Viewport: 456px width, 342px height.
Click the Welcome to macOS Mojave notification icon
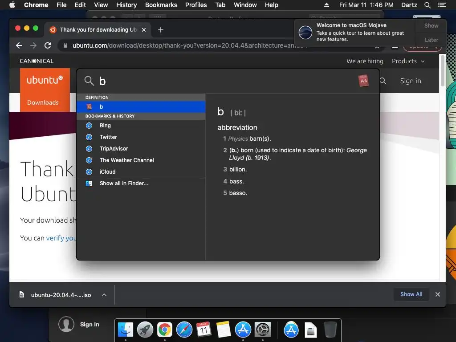coord(305,32)
